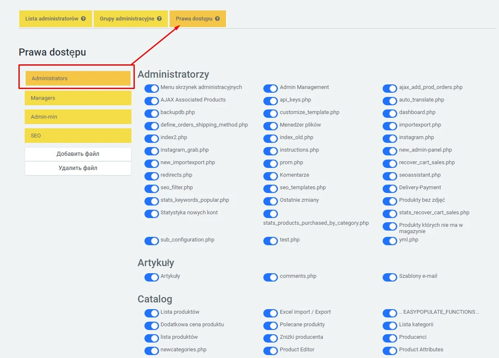Screen dimensions: 499x358
Task: Click help icon on Lista administratorów tab
Action: click(83, 19)
